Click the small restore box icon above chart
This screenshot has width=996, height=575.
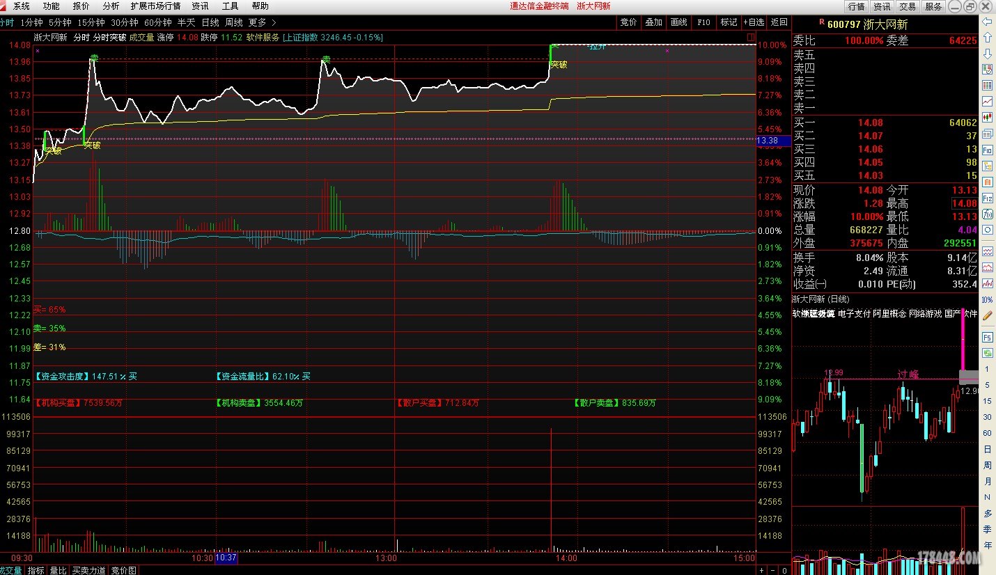(x=750, y=37)
